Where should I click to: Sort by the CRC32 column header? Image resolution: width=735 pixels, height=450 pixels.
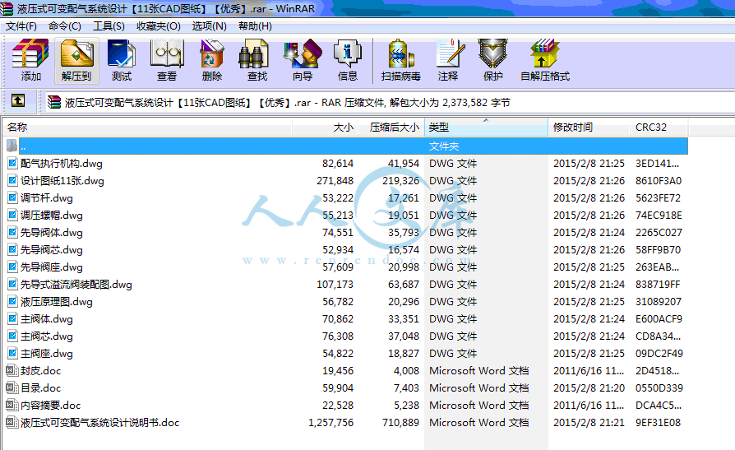click(x=659, y=128)
